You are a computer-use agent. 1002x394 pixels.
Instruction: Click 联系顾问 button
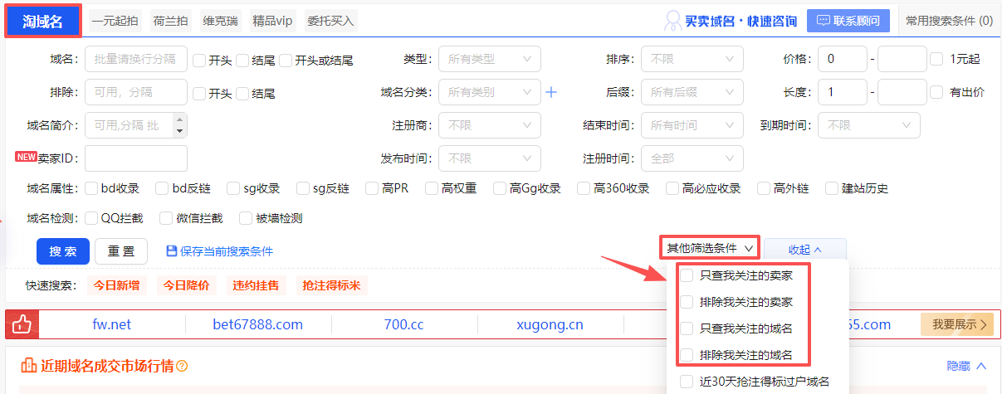point(848,21)
